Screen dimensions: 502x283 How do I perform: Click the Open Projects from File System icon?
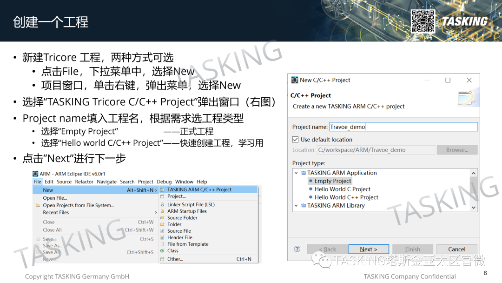click(38, 205)
